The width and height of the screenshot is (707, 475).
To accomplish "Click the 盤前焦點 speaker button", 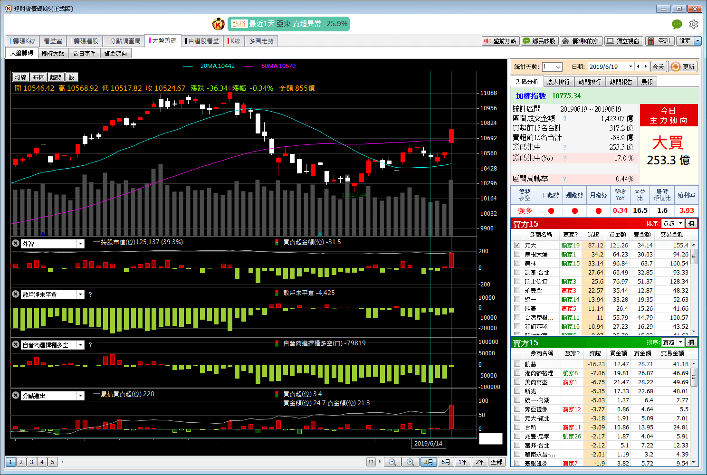I will click(500, 41).
